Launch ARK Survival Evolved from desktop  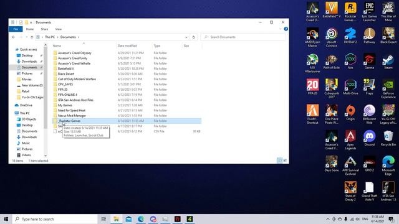[x=350, y=166]
